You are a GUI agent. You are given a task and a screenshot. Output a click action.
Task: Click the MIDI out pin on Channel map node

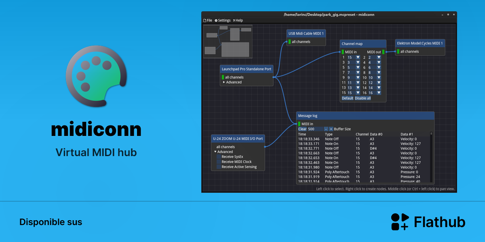(x=386, y=52)
